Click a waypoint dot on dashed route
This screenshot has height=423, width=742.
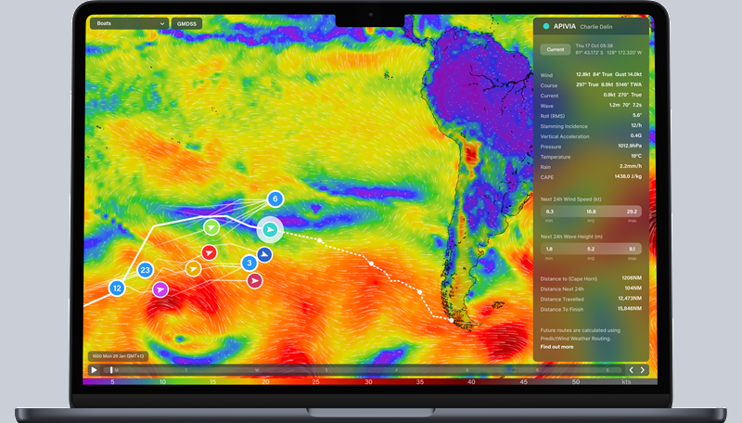371,263
